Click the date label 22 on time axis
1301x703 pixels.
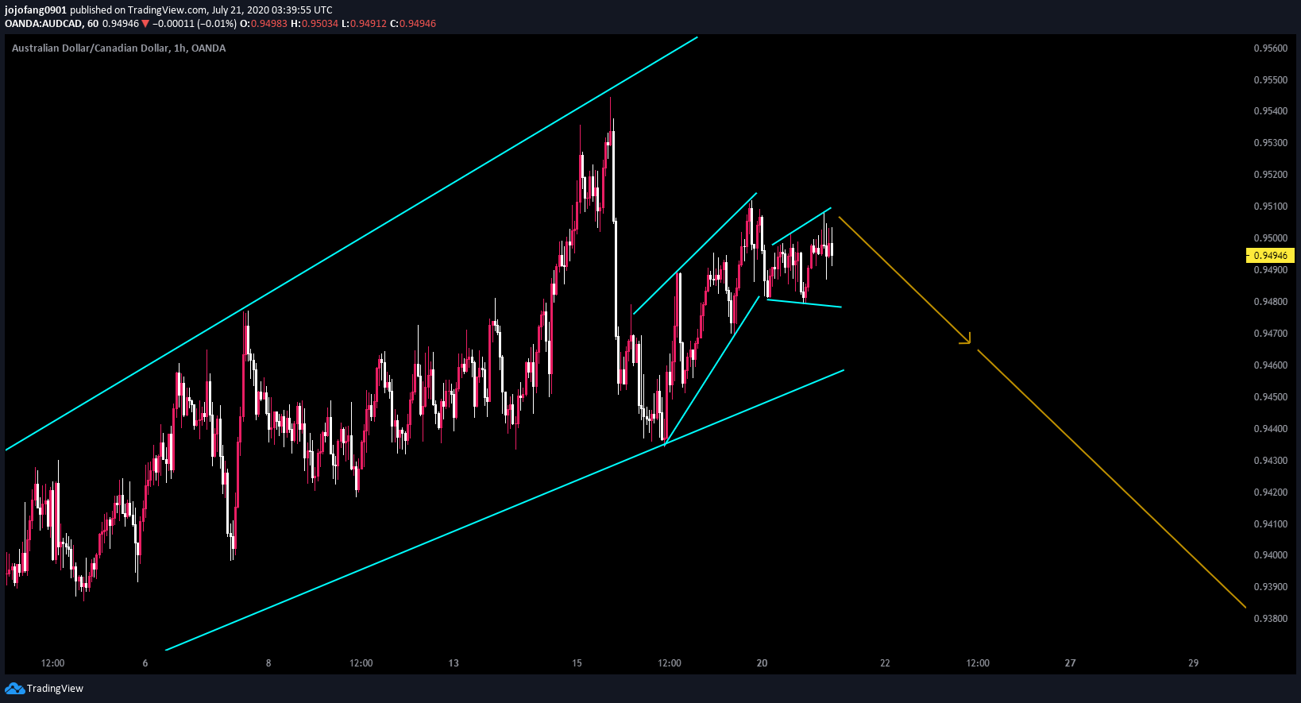pyautogui.click(x=885, y=663)
